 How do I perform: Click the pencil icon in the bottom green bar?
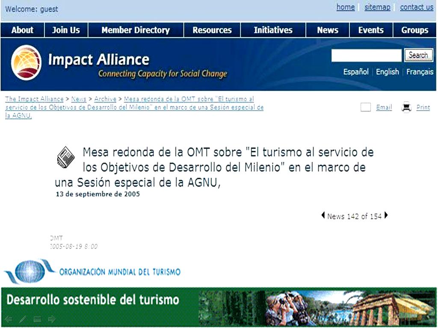(22, 319)
